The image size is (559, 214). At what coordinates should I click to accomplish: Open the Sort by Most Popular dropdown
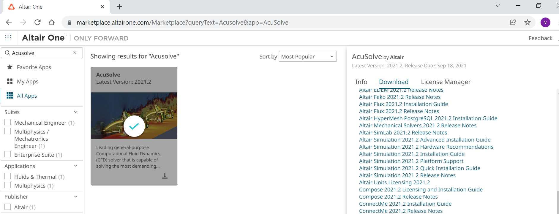click(307, 56)
